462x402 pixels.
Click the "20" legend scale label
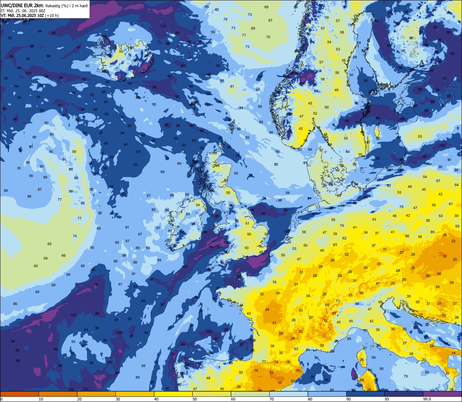(79, 399)
